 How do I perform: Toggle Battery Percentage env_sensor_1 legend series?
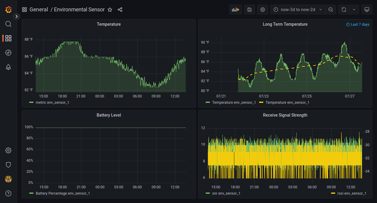coord(63,193)
